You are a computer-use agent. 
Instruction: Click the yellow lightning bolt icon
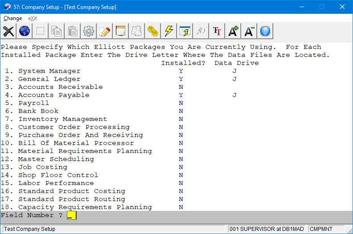point(169,31)
